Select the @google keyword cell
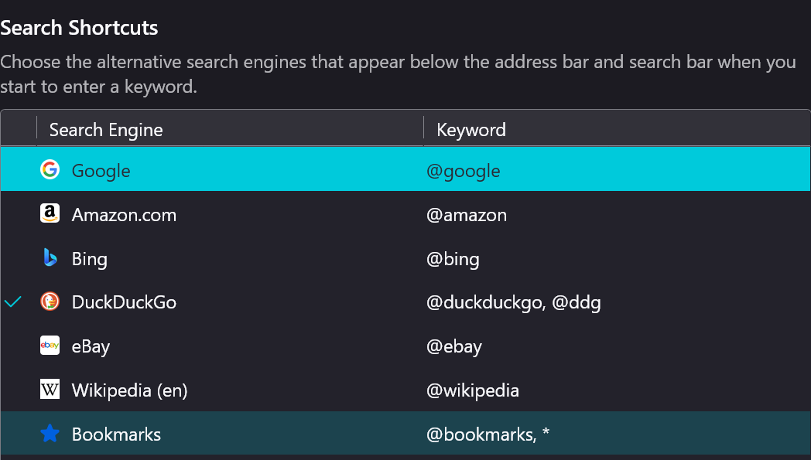 coord(464,170)
